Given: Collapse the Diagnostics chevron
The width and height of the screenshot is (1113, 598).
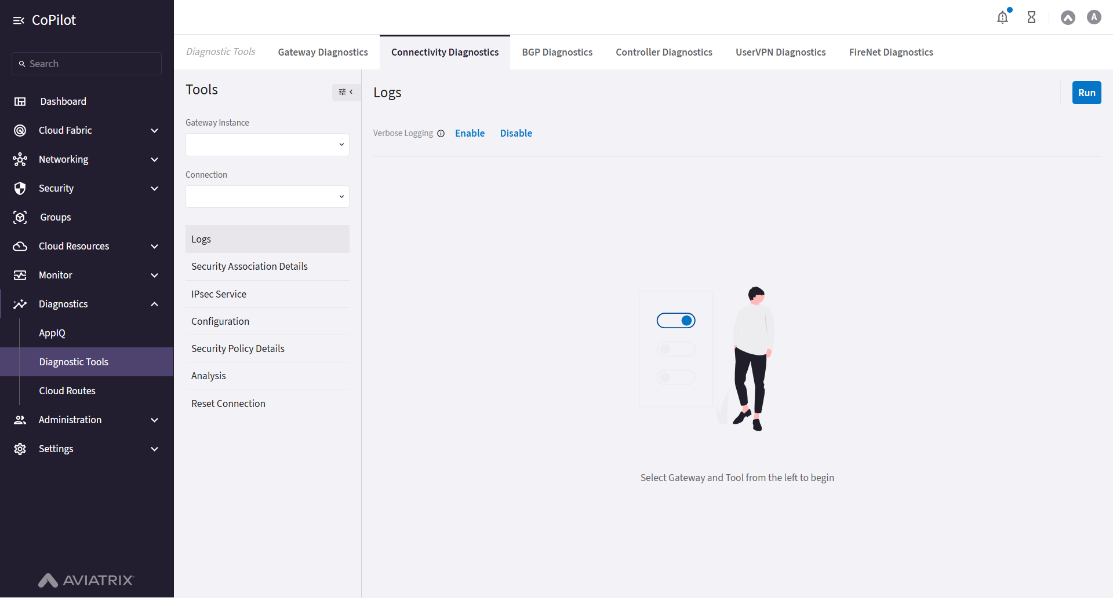Looking at the screenshot, I should click(155, 304).
